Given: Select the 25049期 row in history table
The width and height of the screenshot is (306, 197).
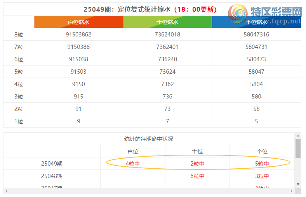Looking at the screenshot, I should [52, 164].
